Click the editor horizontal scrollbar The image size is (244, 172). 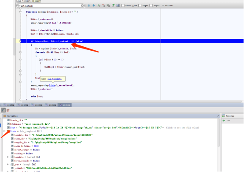pyautogui.click(x=132, y=101)
